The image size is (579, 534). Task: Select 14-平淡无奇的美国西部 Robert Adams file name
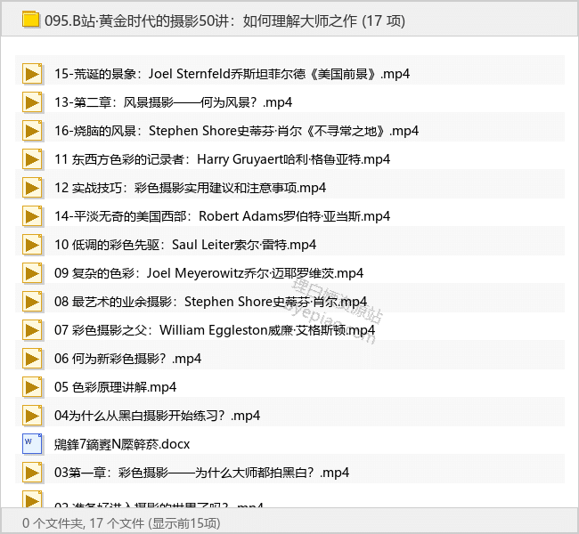point(223,216)
